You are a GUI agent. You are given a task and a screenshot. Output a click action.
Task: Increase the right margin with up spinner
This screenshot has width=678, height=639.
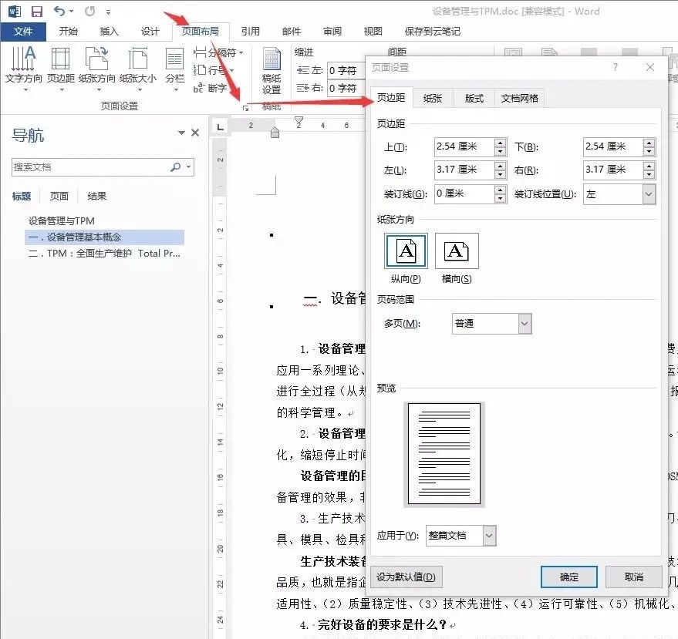(x=649, y=166)
